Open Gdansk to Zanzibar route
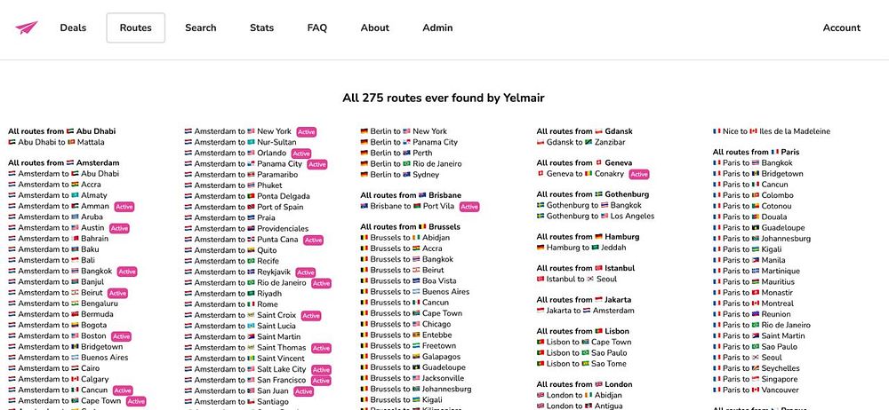 pos(581,142)
